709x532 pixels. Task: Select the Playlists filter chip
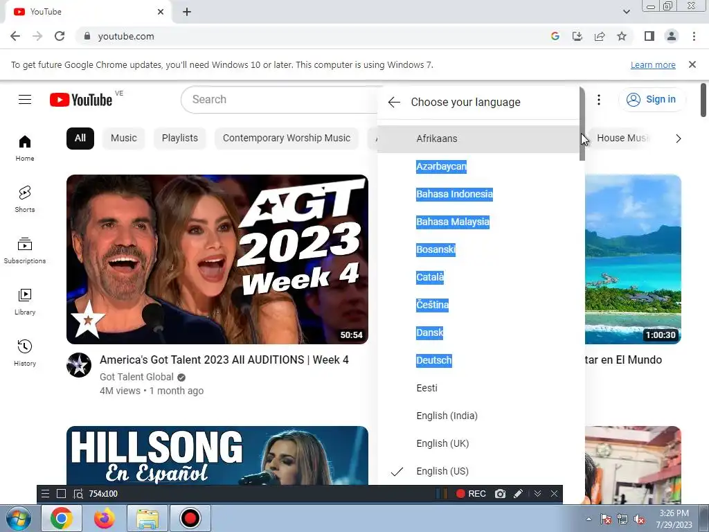pyautogui.click(x=180, y=138)
